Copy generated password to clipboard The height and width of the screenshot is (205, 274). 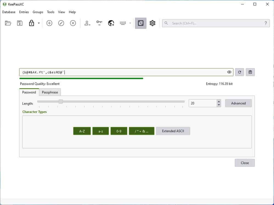(x=250, y=72)
